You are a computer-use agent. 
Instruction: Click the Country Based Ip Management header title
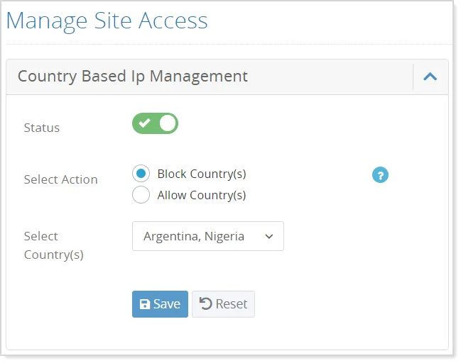pyautogui.click(x=133, y=77)
